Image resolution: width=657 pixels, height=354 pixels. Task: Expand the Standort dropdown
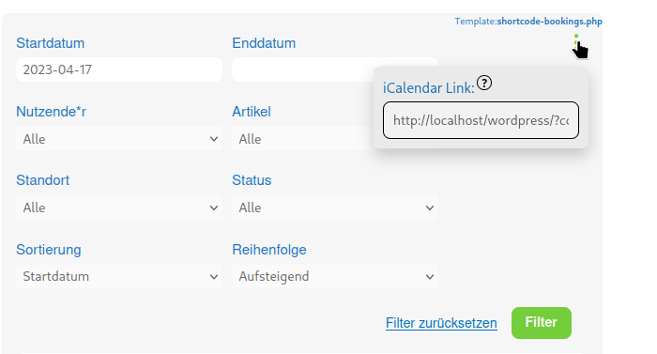point(119,208)
